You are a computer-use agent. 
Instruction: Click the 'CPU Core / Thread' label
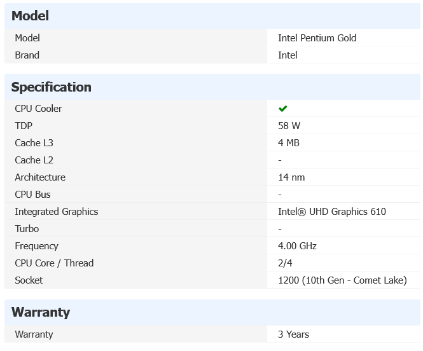54,263
